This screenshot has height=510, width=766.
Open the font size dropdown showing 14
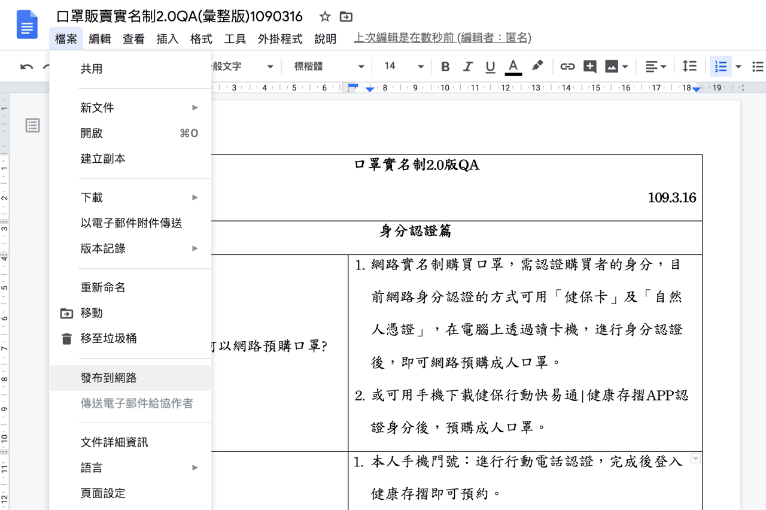tap(404, 66)
